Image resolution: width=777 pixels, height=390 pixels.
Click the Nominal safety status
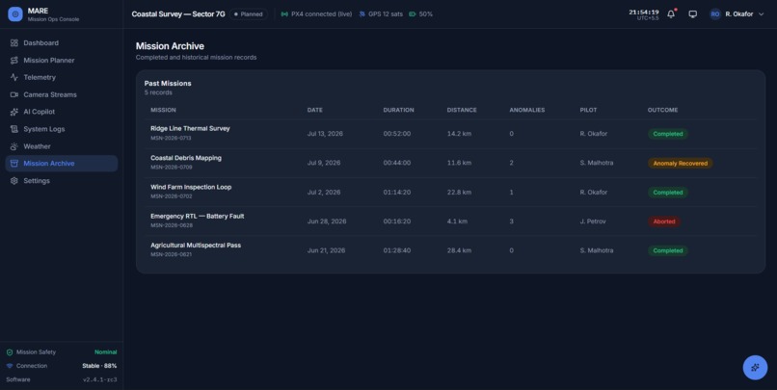(x=105, y=352)
